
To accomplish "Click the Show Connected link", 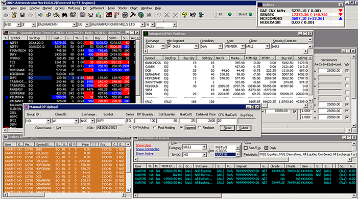I will [148, 149].
